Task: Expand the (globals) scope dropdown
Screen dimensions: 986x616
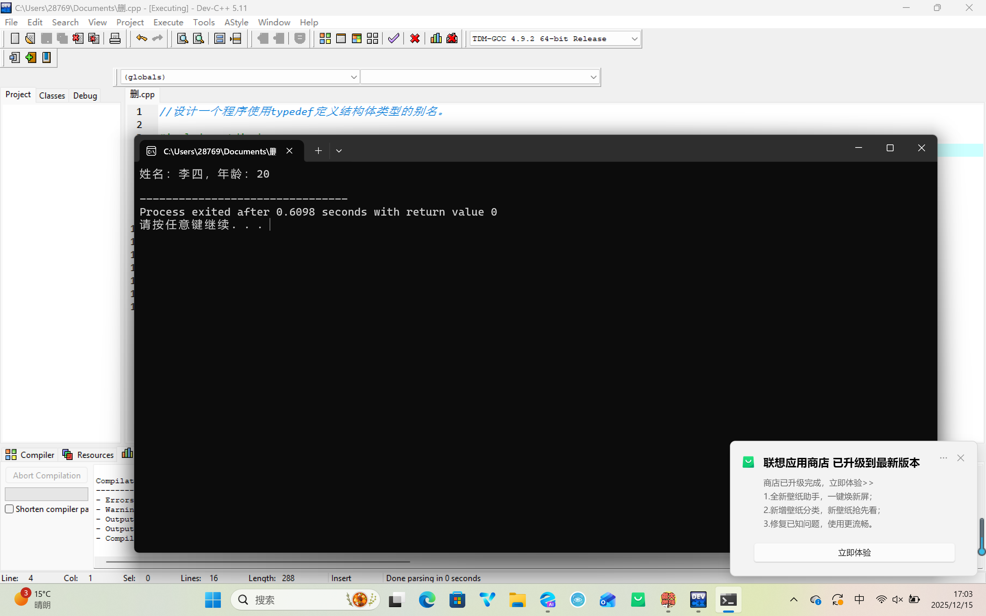Action: 353,77
